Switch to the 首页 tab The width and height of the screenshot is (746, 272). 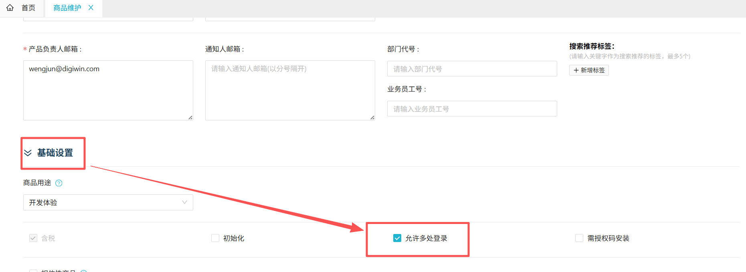pos(28,8)
